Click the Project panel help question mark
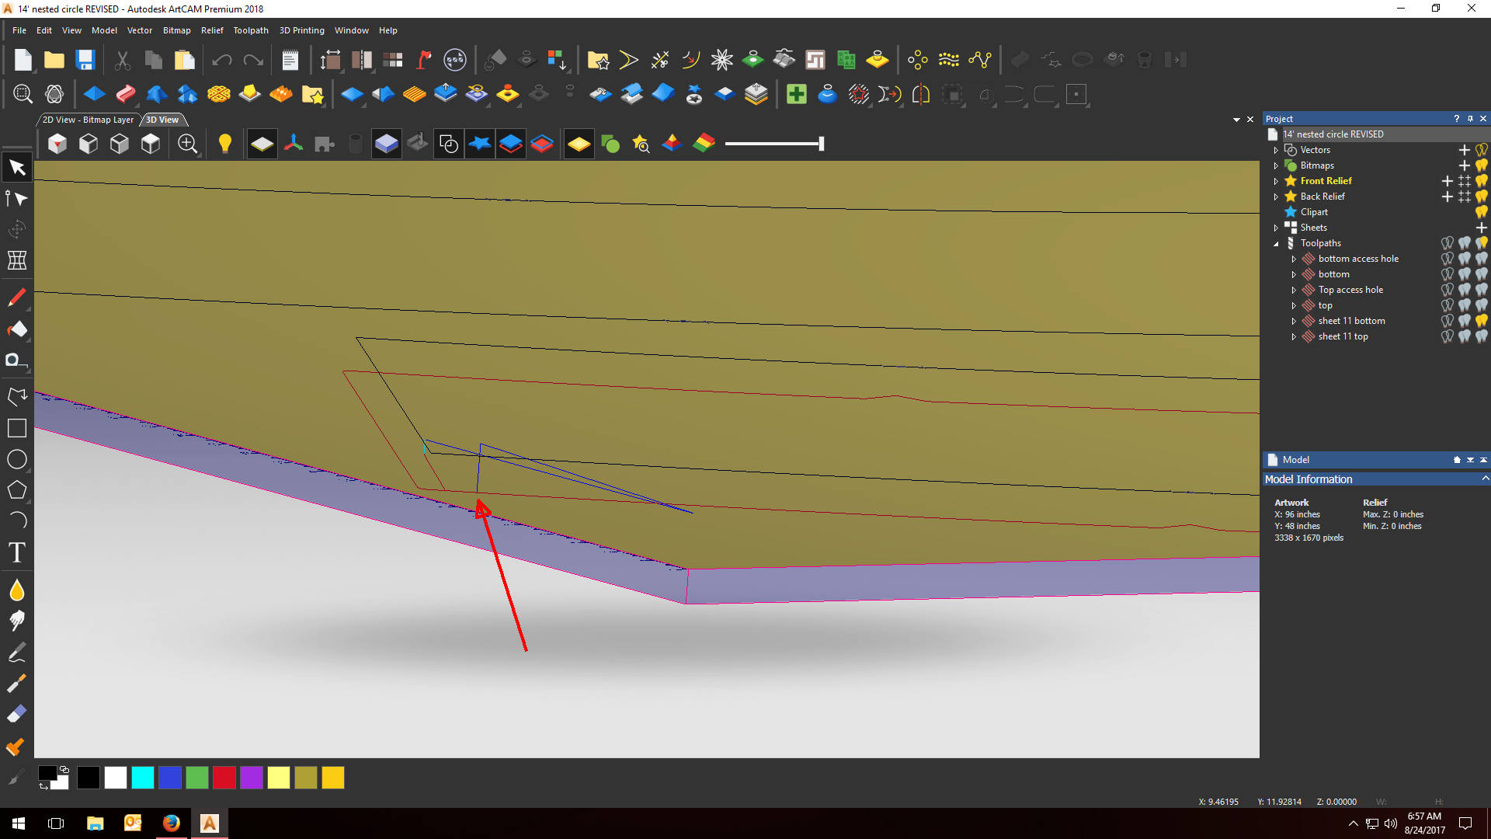Viewport: 1491px width, 839px height. (x=1458, y=118)
